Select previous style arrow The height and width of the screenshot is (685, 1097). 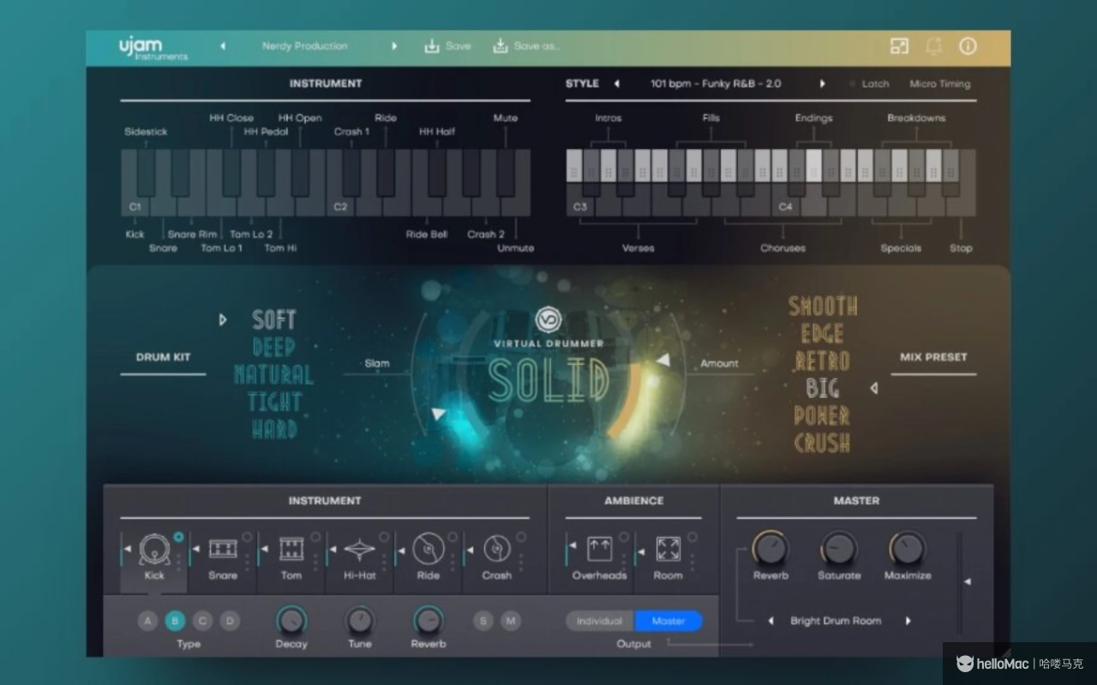coord(616,84)
